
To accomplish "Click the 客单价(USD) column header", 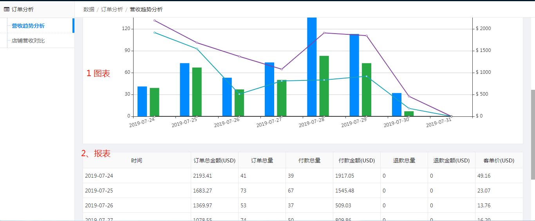I will click(x=499, y=160).
